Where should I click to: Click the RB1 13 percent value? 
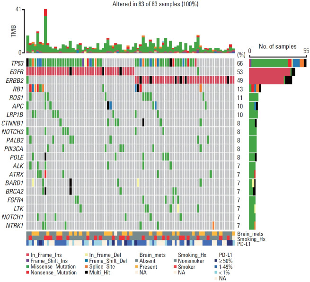240,89
